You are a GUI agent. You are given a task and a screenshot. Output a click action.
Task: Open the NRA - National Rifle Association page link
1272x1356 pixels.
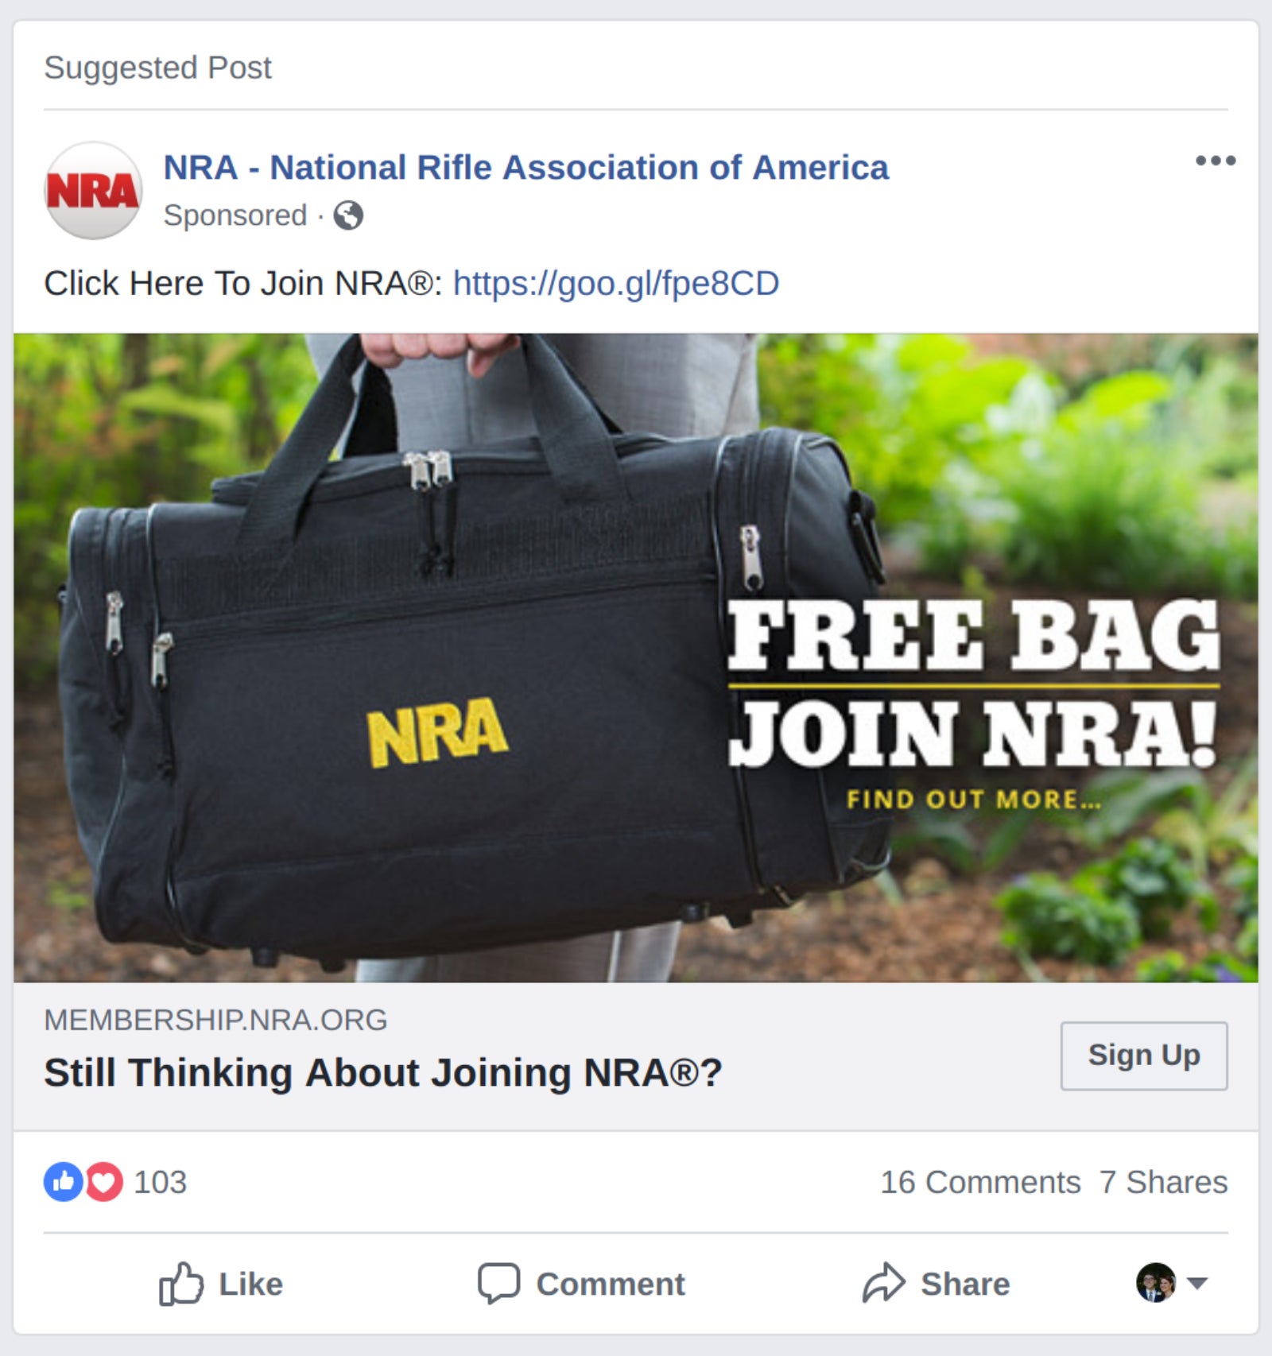click(x=525, y=168)
